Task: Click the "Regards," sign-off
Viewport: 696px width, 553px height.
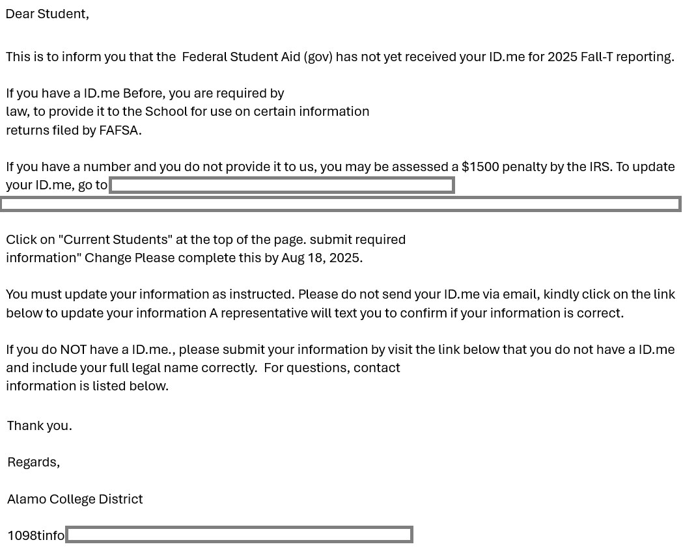Action: 33,462
